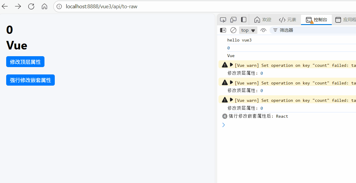Toggle the DevTools activity bar dock icon
356x183 pixels.
[x=244, y=20]
